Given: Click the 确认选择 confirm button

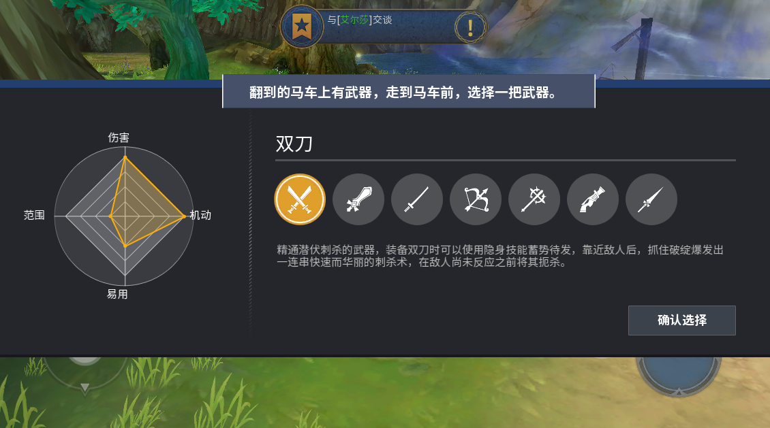Looking at the screenshot, I should point(681,320).
